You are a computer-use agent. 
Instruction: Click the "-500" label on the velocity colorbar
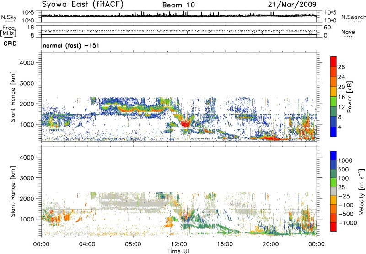click(x=346, y=214)
